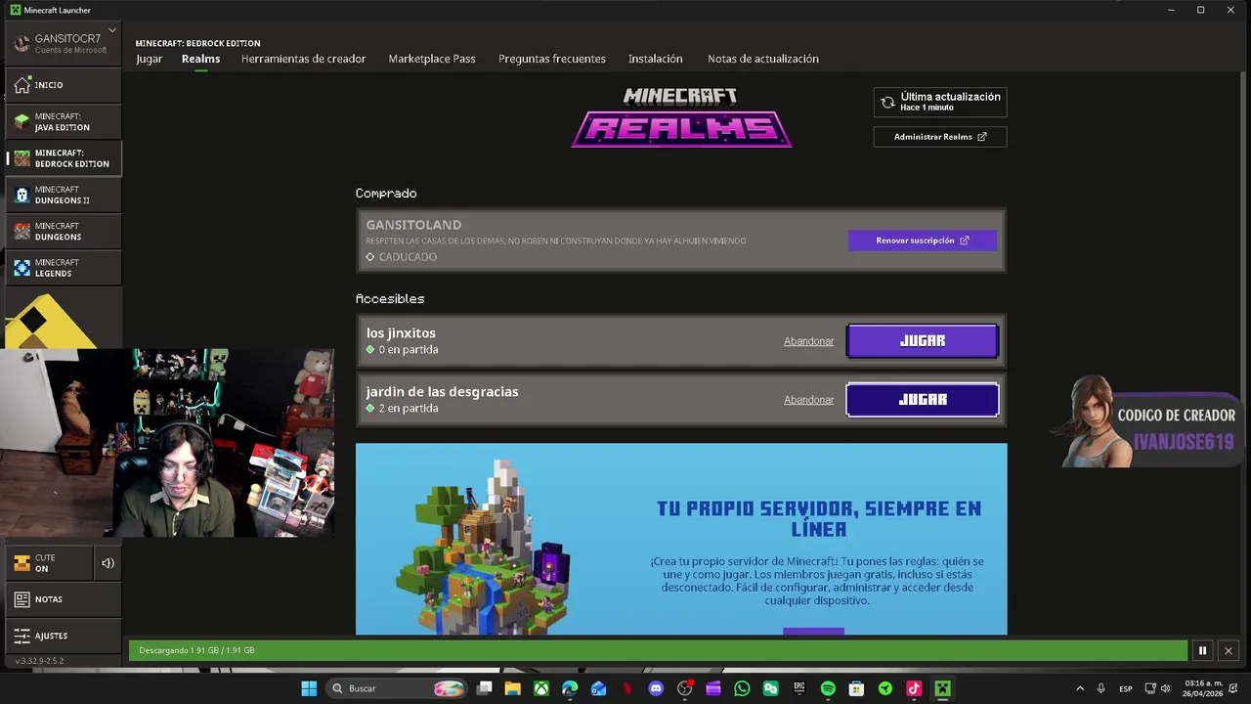Open Inicio home in launcher sidebar

[x=64, y=85]
